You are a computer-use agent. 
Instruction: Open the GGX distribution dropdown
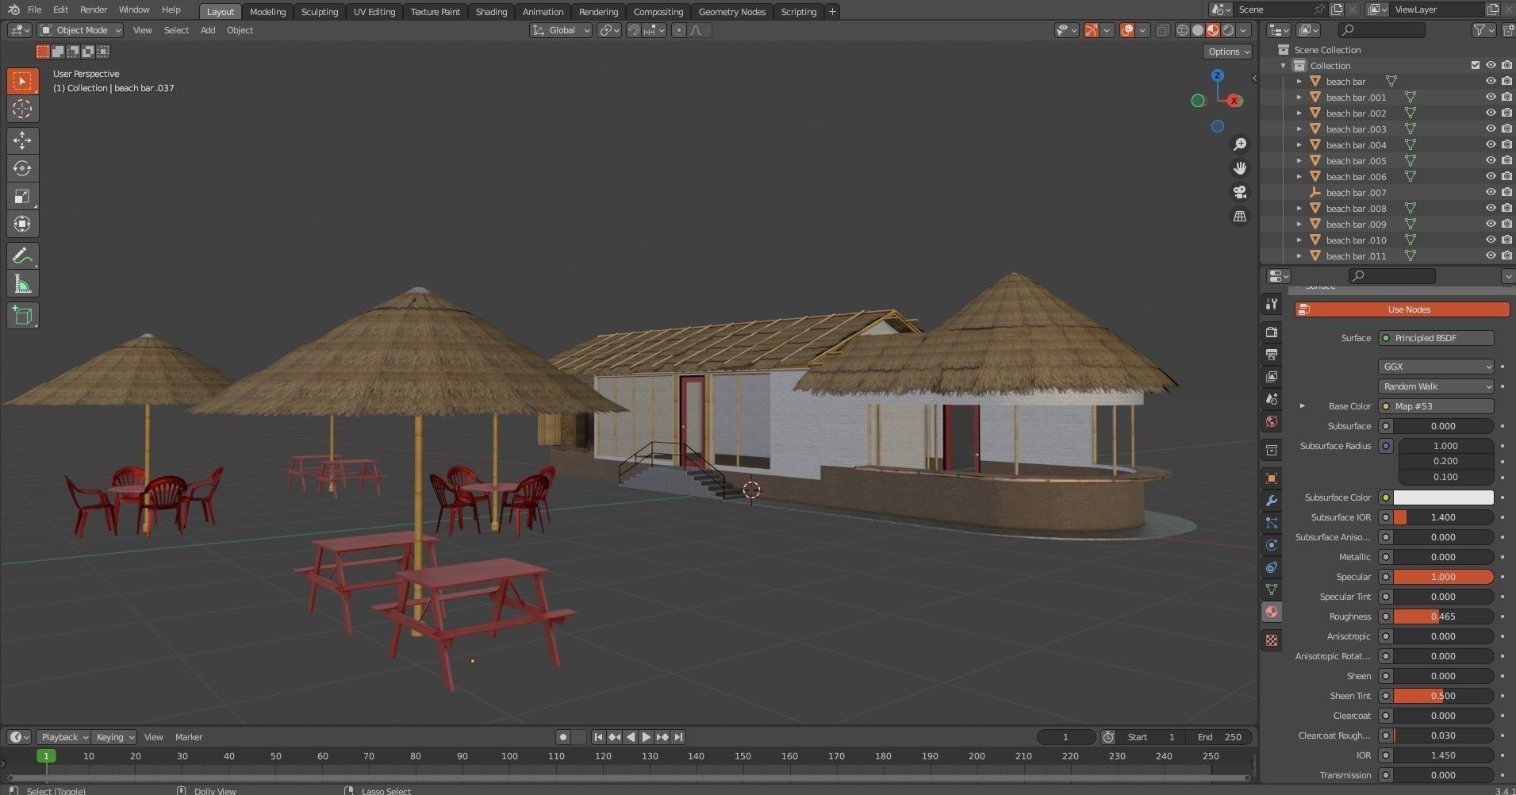1436,367
